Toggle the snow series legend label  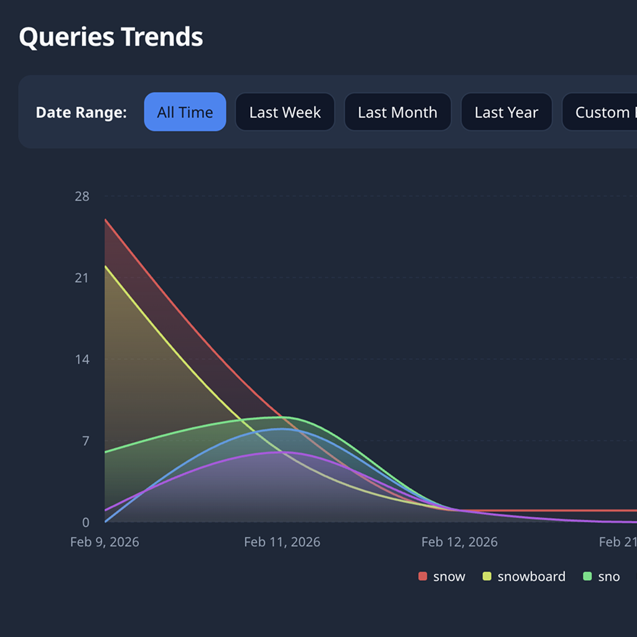449,577
